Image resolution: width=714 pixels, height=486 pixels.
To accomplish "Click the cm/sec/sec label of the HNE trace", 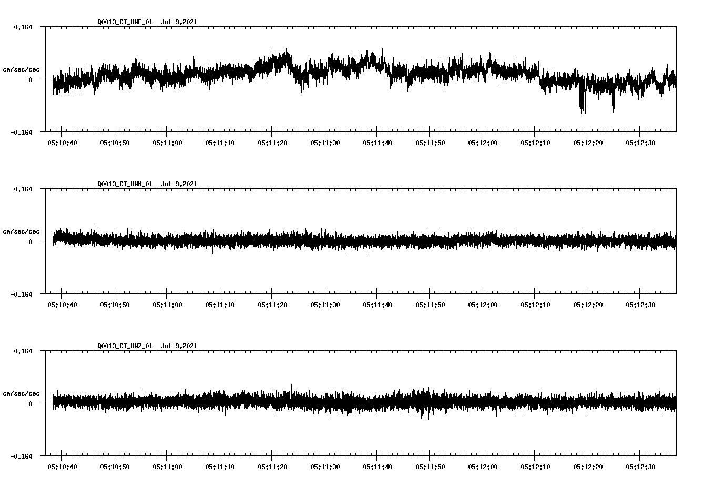I will click(x=22, y=69).
